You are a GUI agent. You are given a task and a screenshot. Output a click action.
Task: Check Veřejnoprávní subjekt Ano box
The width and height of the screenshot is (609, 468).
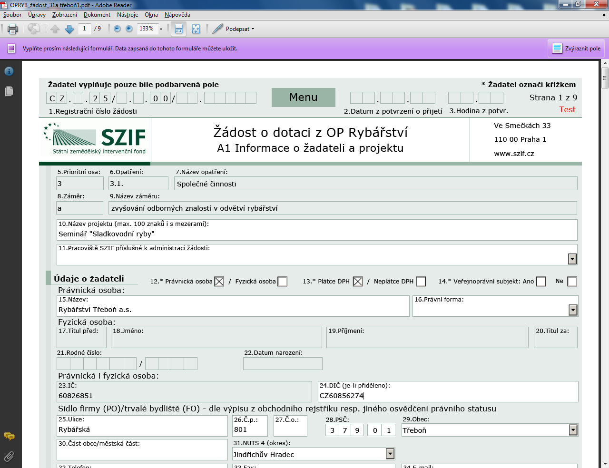click(540, 282)
